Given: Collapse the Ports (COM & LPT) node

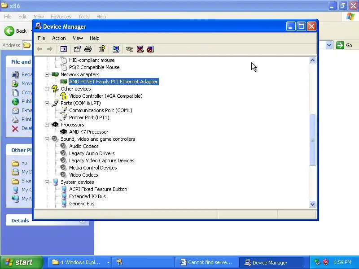Looking at the screenshot, I should (47, 103).
